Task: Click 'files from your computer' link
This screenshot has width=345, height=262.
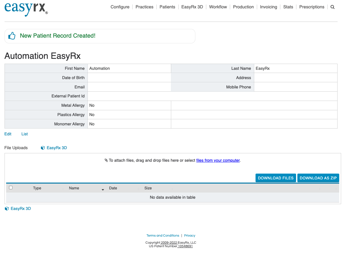Action: coord(218,160)
